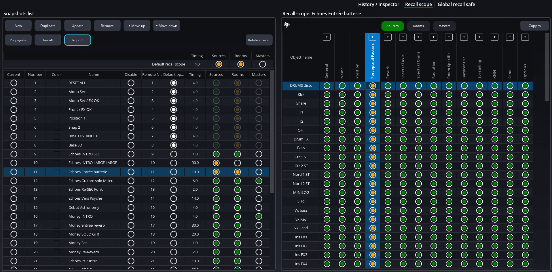Open the Global recall safe tab
The height and width of the screenshot is (272, 552).
point(456,4)
